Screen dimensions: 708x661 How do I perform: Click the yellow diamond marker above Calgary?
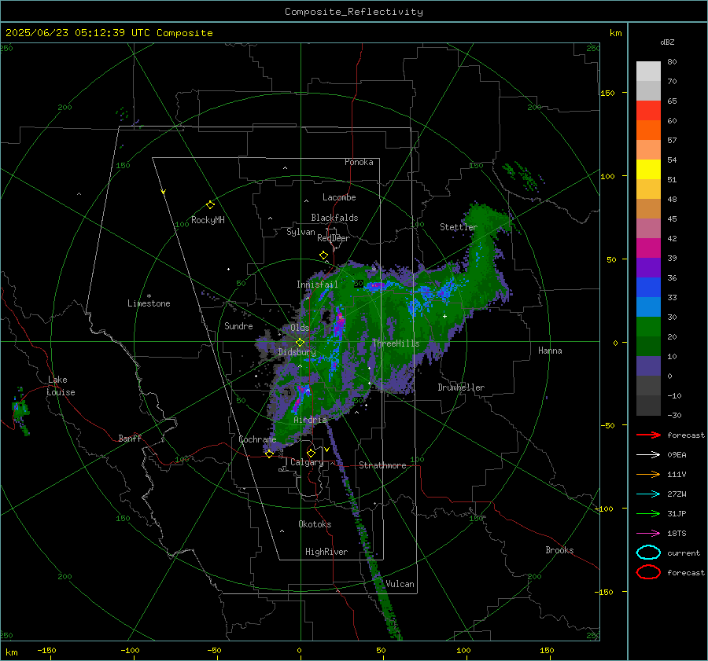(311, 453)
